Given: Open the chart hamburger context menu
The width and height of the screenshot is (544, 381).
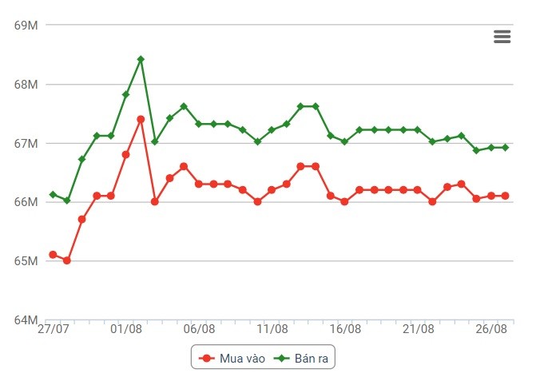Looking at the screenshot, I should click(x=502, y=37).
